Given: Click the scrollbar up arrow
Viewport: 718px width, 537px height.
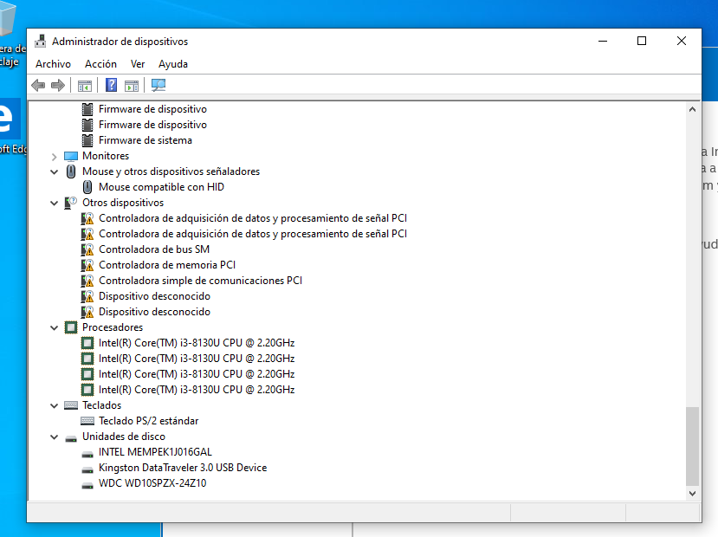Looking at the screenshot, I should 692,109.
